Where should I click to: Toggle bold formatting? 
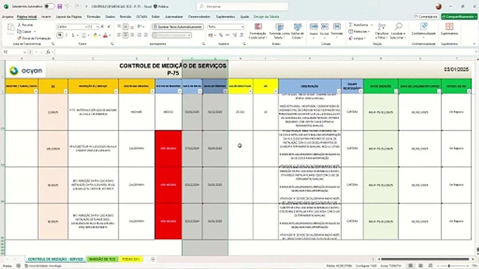[60, 35]
